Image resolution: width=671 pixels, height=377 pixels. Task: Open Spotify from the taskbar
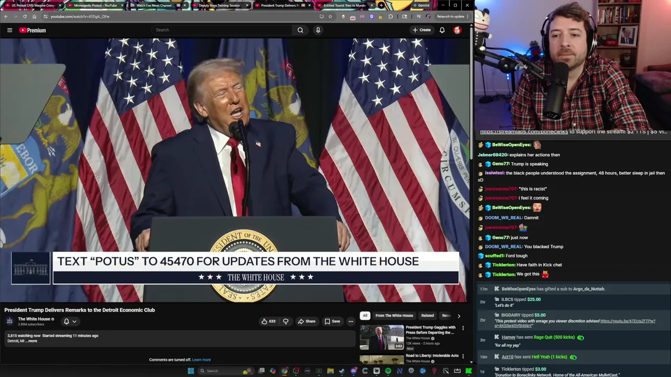point(388,371)
